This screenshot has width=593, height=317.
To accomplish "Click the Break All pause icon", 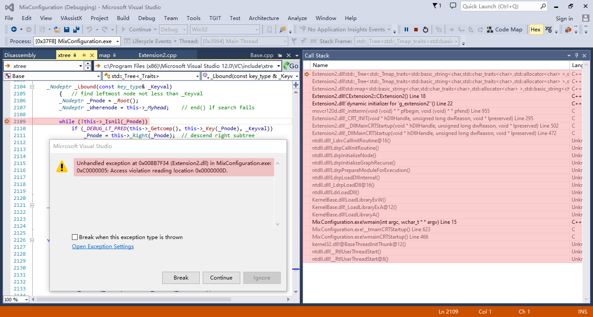I will tap(406, 30).
